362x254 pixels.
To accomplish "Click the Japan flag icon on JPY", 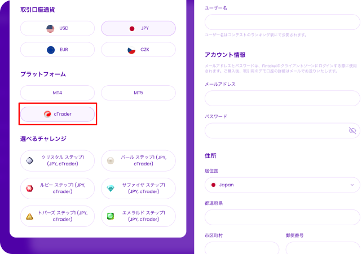I will point(131,28).
